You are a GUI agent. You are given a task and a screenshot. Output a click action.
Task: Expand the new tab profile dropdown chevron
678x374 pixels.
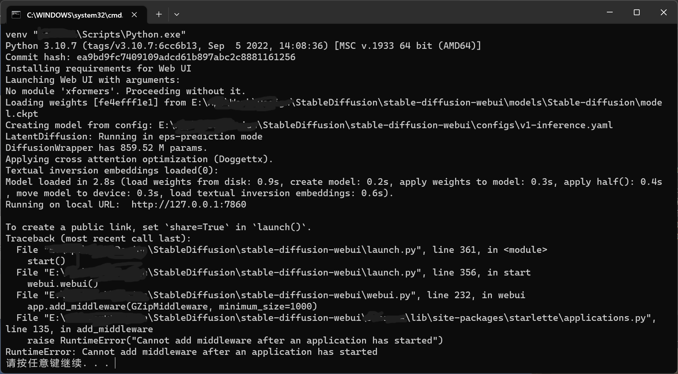177,14
